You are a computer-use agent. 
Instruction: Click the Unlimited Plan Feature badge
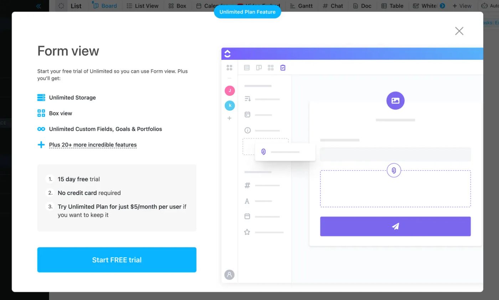tap(247, 12)
